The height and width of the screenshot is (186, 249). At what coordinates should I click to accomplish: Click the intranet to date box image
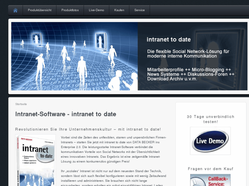tap(35, 160)
